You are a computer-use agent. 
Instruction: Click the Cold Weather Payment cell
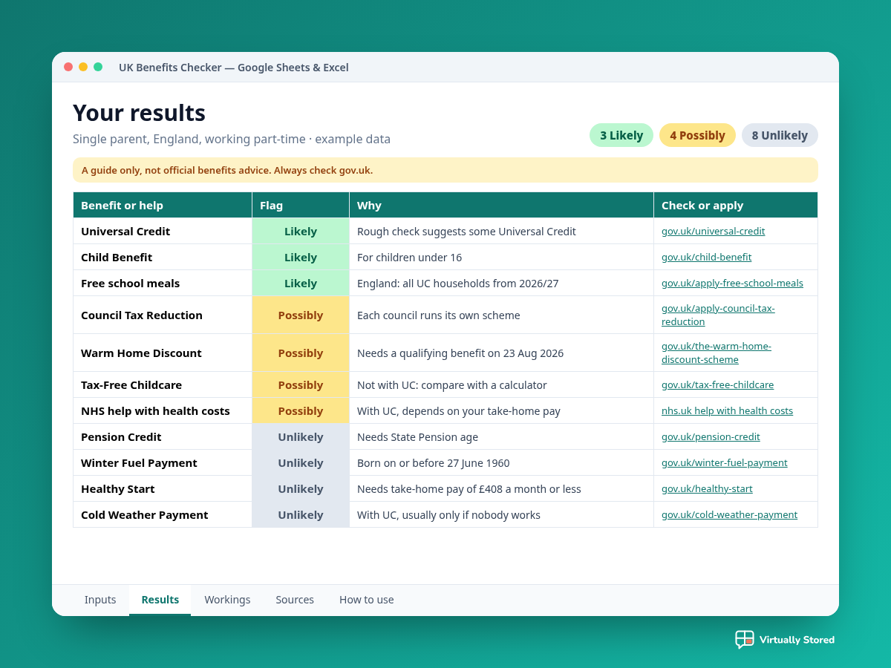[x=163, y=514]
